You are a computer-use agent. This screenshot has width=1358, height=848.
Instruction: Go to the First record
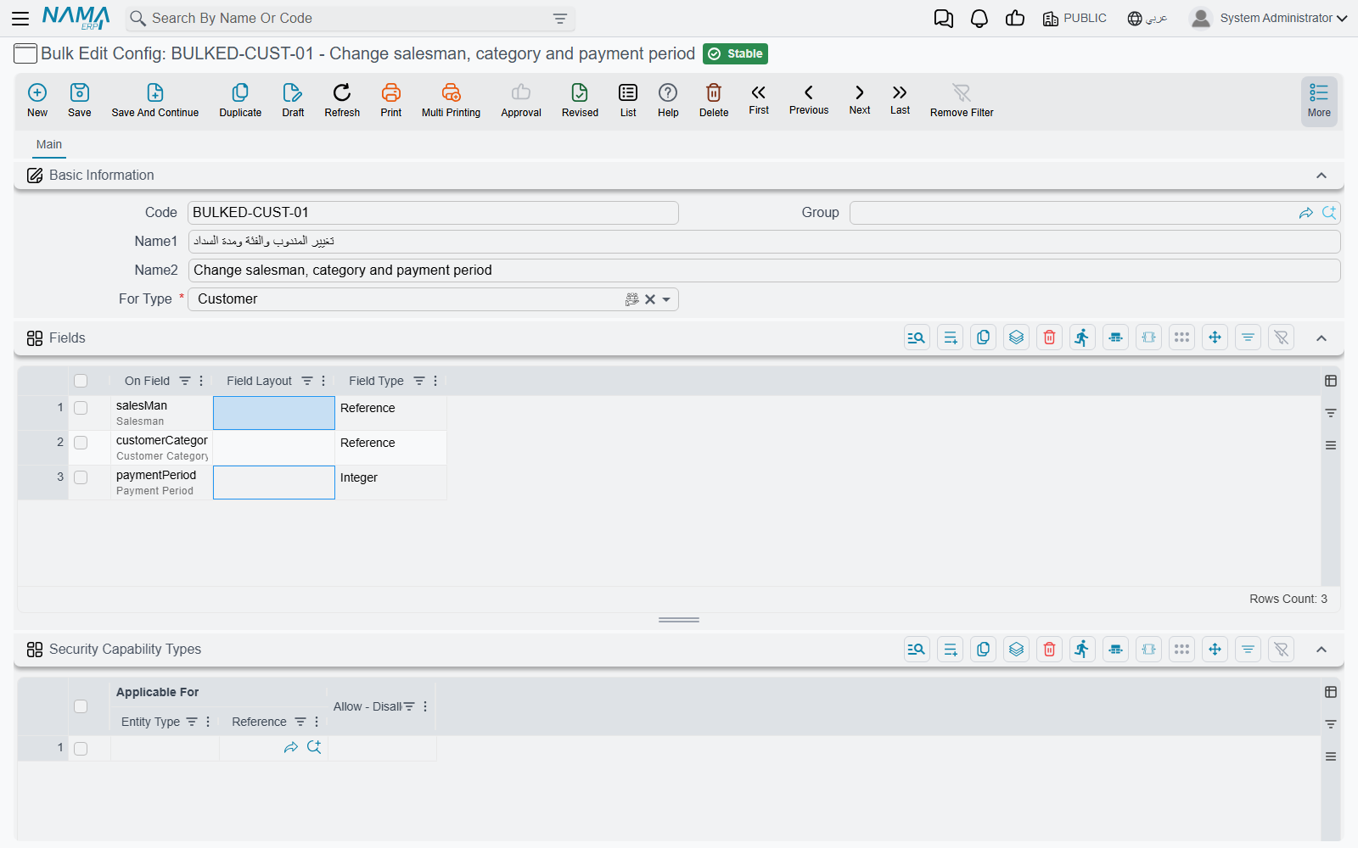[759, 99]
